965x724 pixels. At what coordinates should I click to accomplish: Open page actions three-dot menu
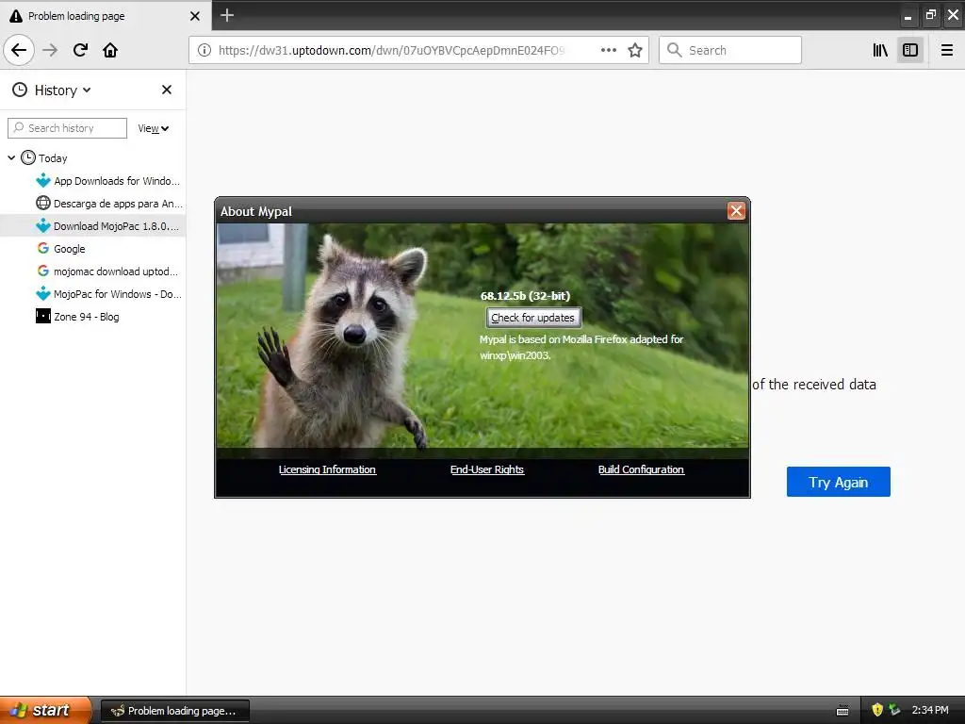(x=608, y=50)
